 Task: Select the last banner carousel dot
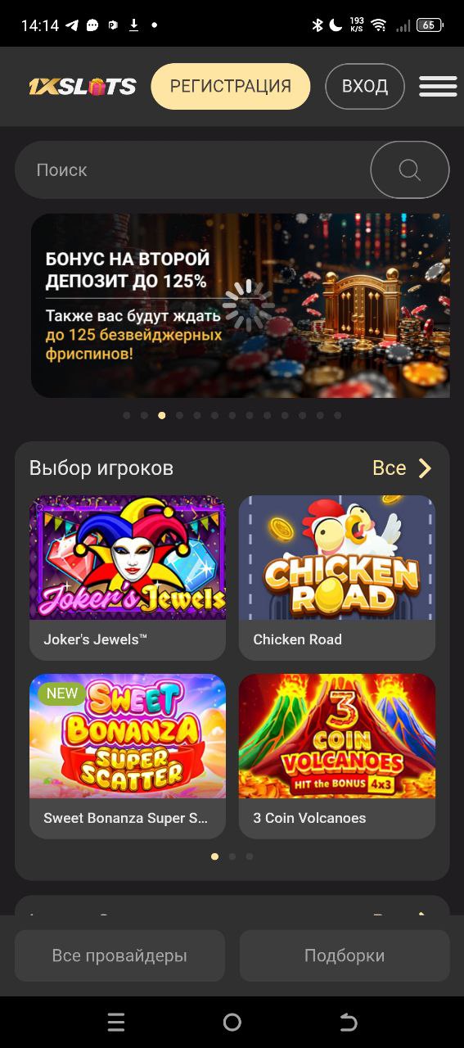tap(337, 415)
